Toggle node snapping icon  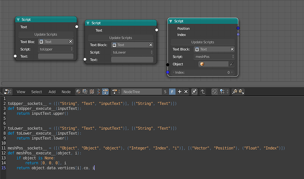tap(222, 91)
